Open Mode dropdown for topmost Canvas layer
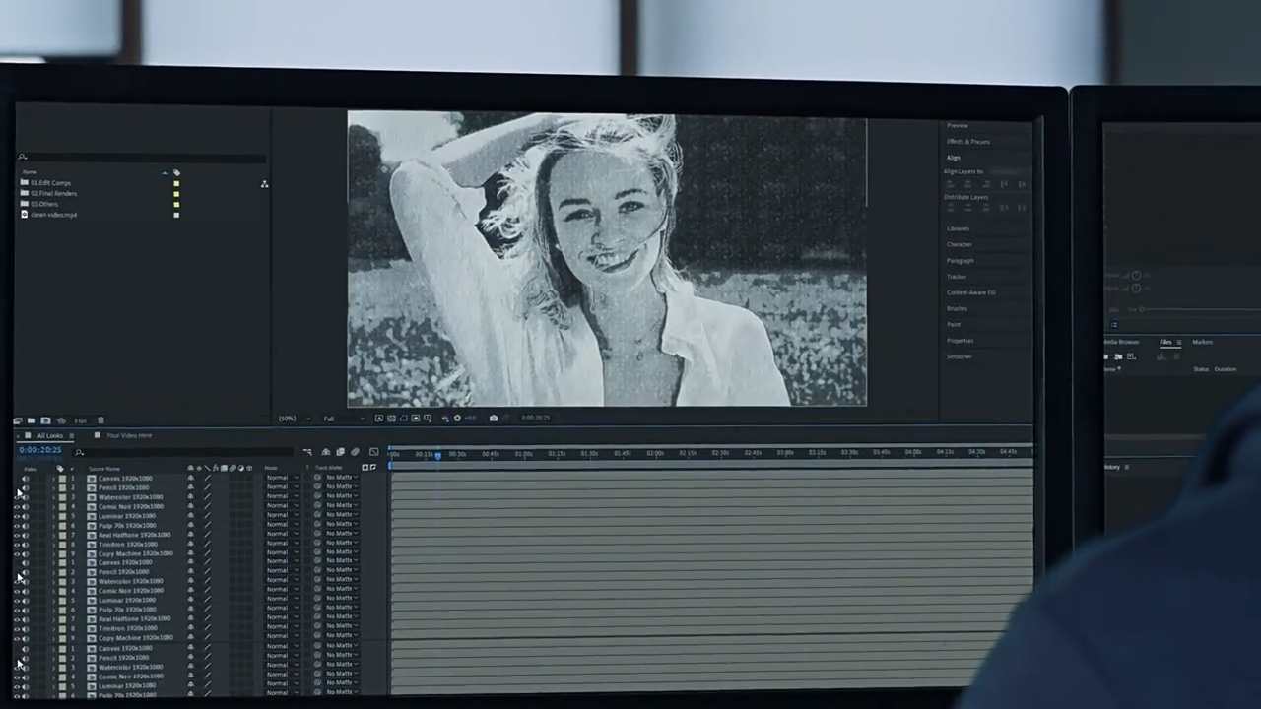The width and height of the screenshot is (1261, 709). (282, 479)
